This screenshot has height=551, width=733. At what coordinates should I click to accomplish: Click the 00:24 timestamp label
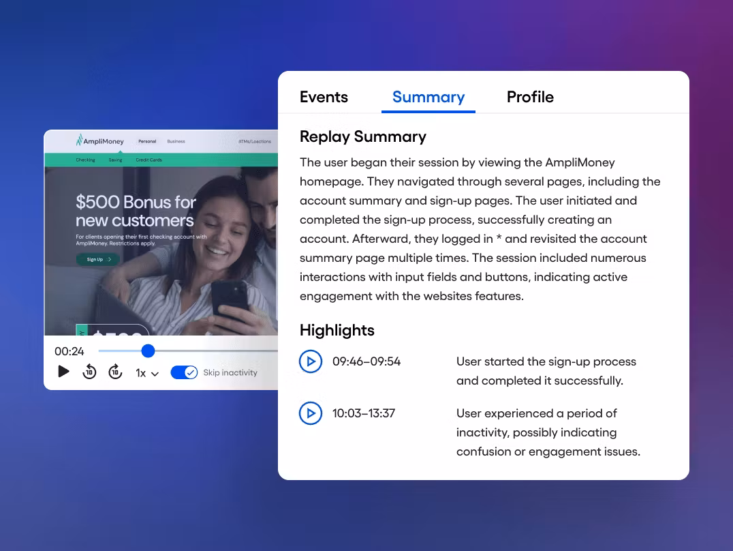[69, 352]
